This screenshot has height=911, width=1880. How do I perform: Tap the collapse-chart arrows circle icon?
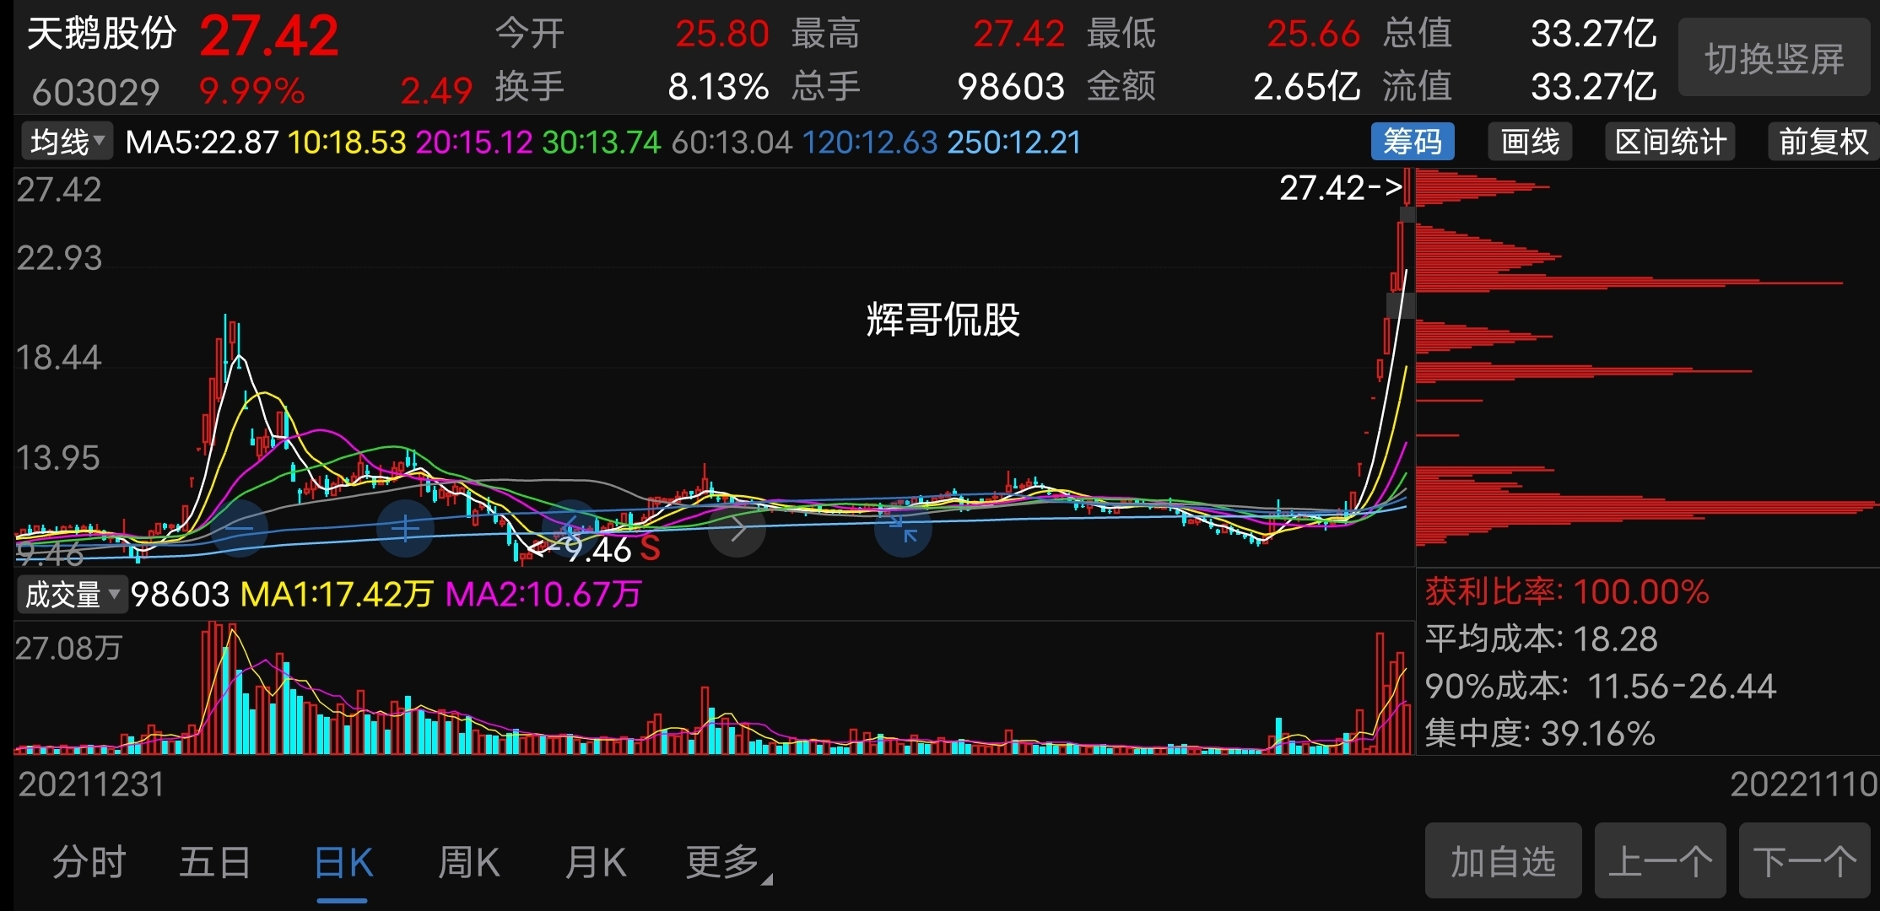[x=903, y=529]
